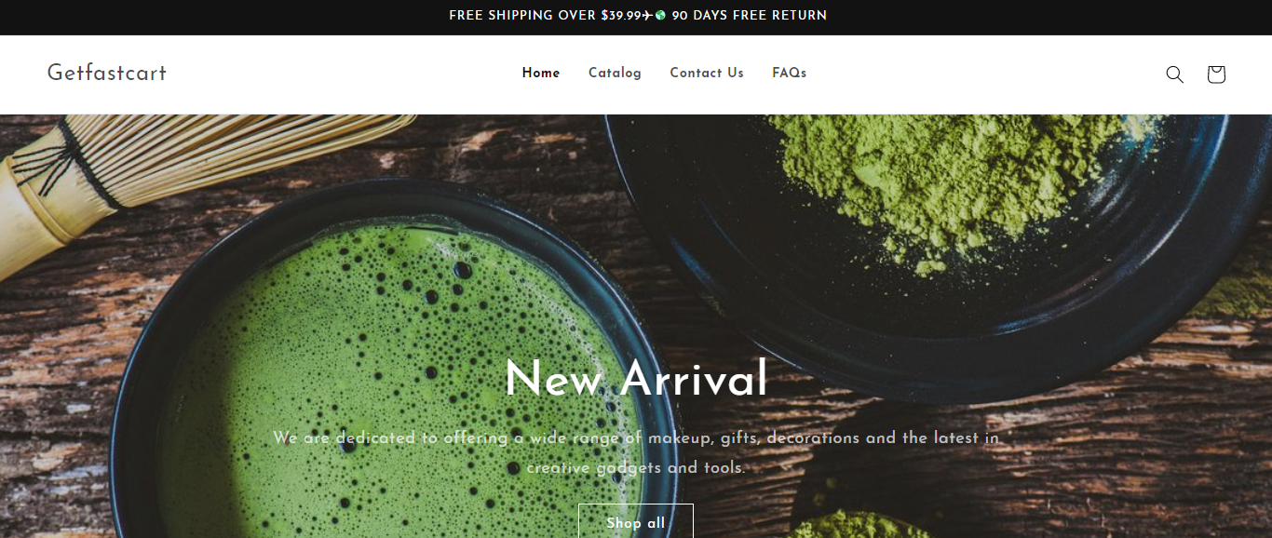Click the hero description about makeup and gifts
The width and height of the screenshot is (1272, 538).
coord(636,452)
